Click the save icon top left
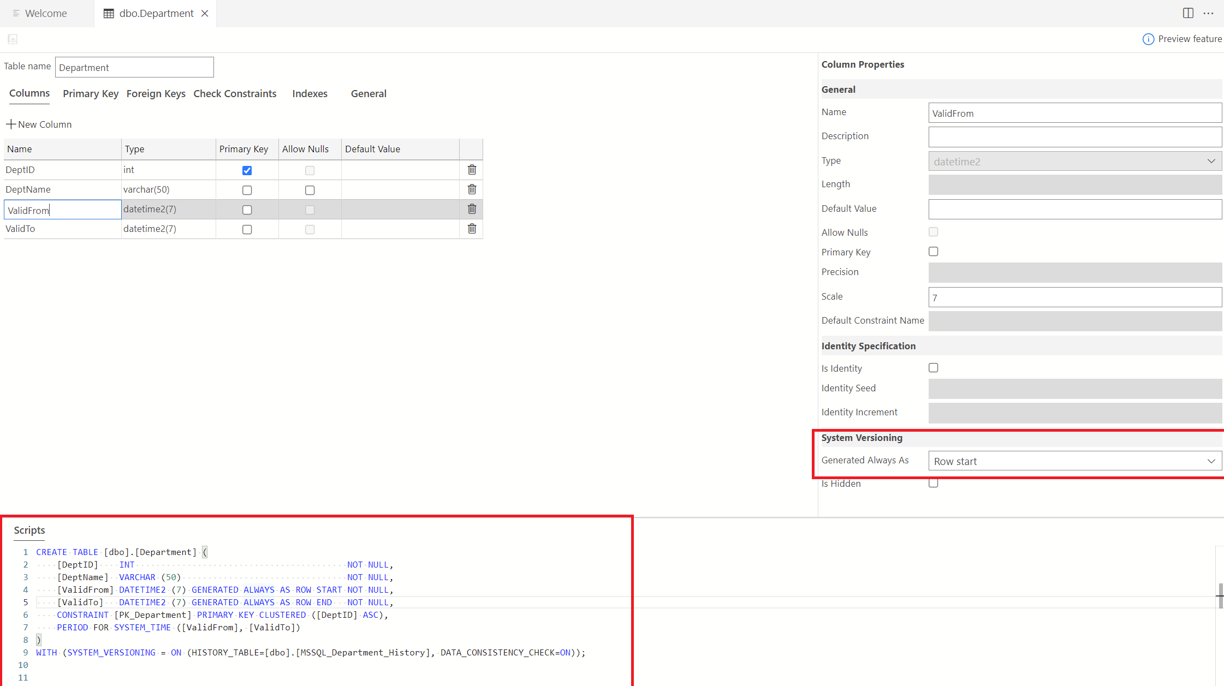 point(13,39)
